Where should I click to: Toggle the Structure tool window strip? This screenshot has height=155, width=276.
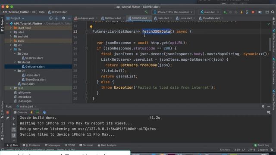tap(2, 110)
